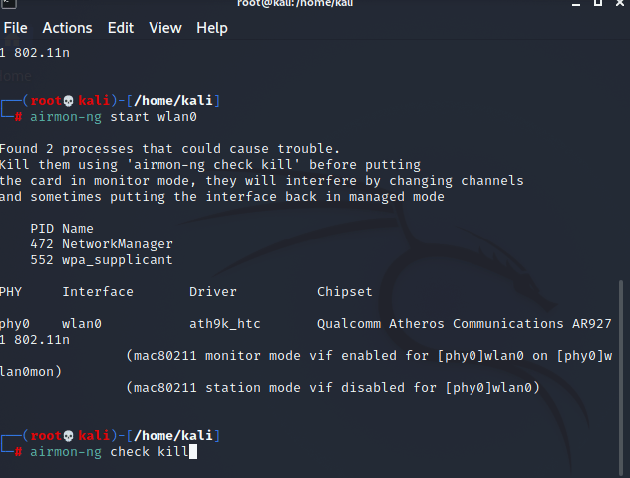630x478 pixels.
Task: Click the terminal window title bar text
Action: pyautogui.click(x=315, y=4)
